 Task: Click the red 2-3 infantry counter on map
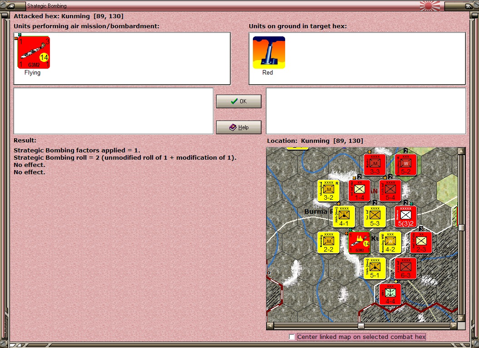[421, 243]
